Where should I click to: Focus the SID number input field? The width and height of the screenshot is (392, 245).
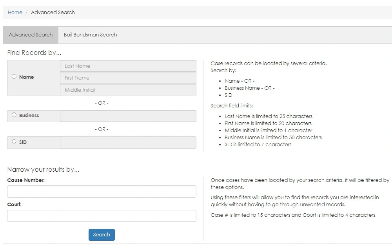[x=128, y=142]
